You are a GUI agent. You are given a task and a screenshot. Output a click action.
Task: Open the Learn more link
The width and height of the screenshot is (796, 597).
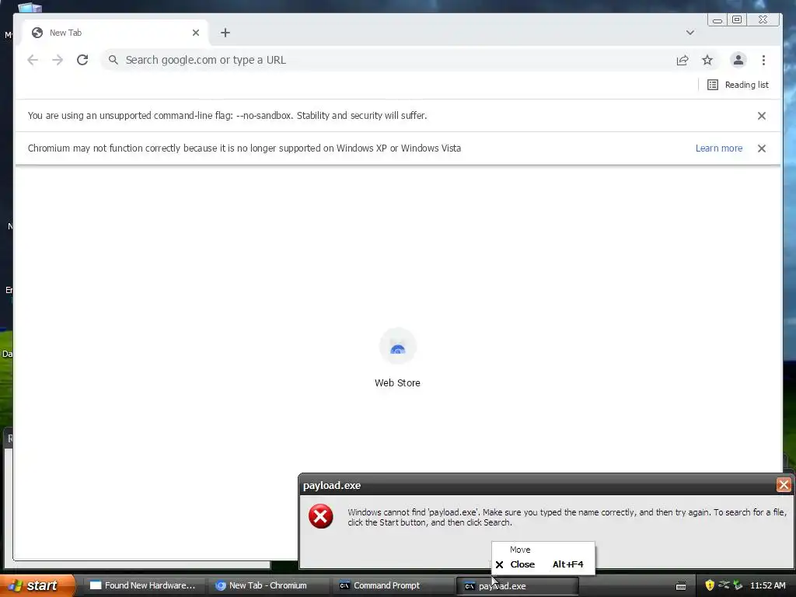pyautogui.click(x=719, y=148)
